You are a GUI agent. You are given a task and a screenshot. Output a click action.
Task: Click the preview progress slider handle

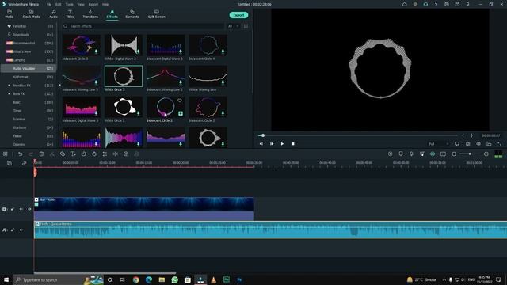click(263, 135)
